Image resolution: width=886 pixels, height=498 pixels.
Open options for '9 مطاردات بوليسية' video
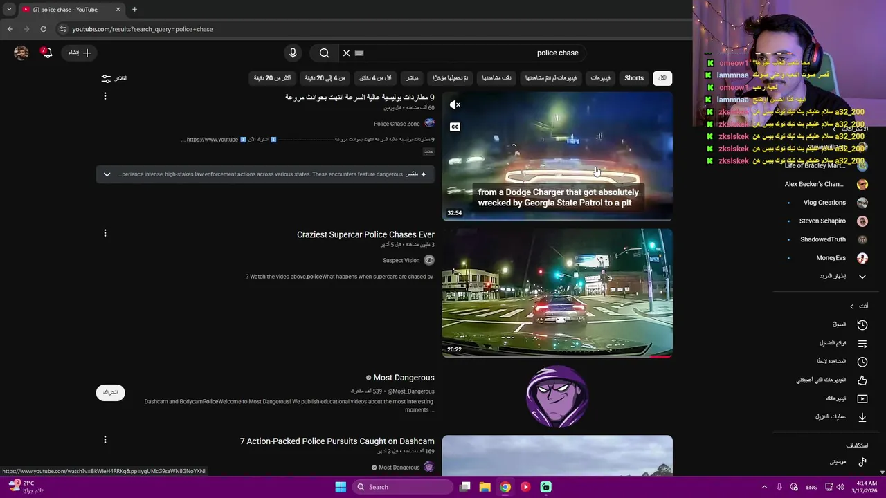coord(105,96)
